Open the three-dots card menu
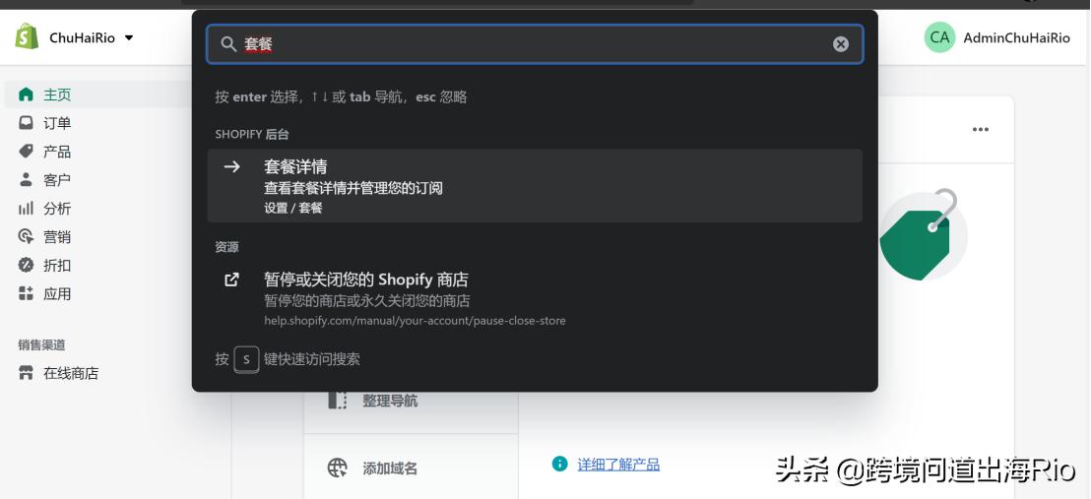The height and width of the screenshot is (499, 1091). click(981, 130)
